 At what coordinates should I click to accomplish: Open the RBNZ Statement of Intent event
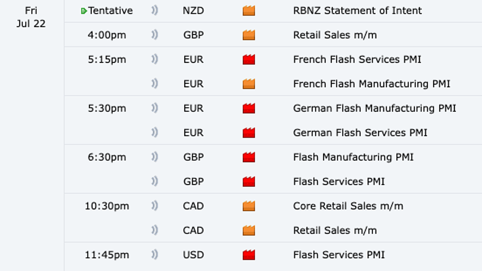click(x=357, y=11)
